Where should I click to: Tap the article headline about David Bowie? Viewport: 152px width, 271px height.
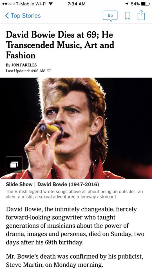pyautogui.click(x=60, y=45)
